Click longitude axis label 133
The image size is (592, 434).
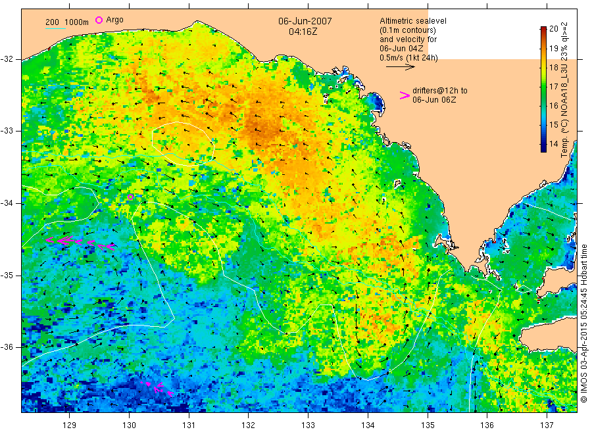pos(308,425)
